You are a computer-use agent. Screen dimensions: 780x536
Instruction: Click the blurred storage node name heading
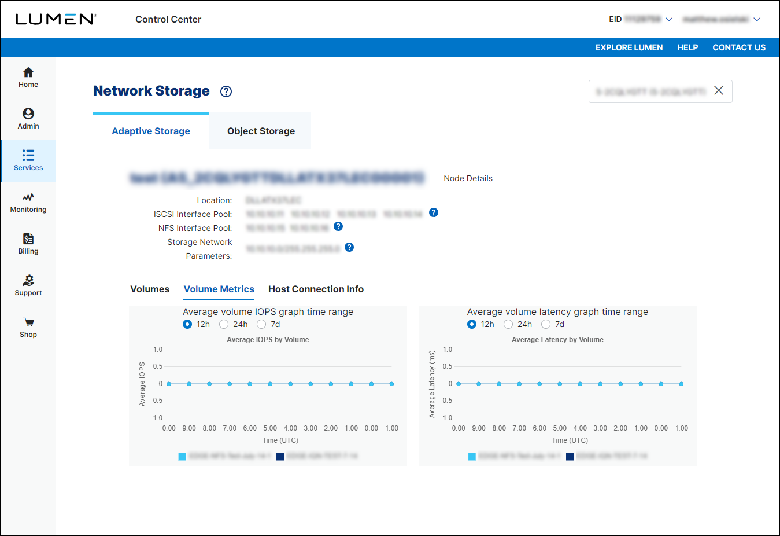tap(278, 178)
